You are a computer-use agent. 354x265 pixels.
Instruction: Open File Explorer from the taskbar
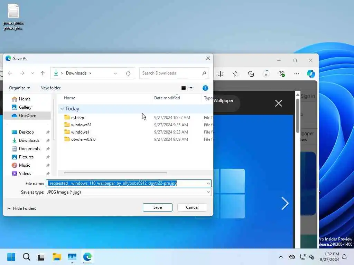pos(57,257)
